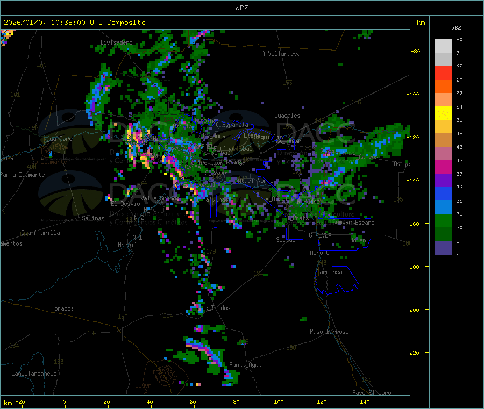Click the timestamp 2026/01/07 10:38:00 UTC Composite
Screen dimensions: 484x409
75,23
